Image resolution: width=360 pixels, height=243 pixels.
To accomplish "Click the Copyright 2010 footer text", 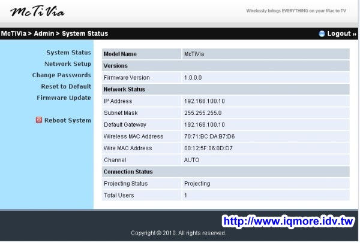I will click(178, 233).
